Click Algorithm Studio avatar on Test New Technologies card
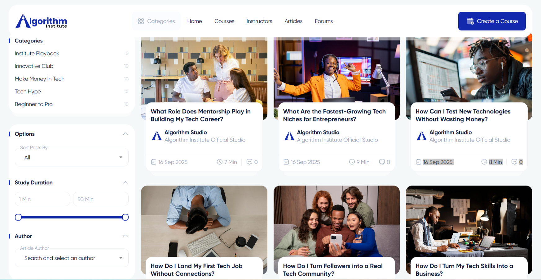 (x=422, y=136)
